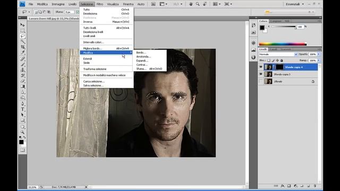Select the Lasso tool in the toolbox
Image resolution: width=340 pixels, height=191 pixels.
(22, 36)
